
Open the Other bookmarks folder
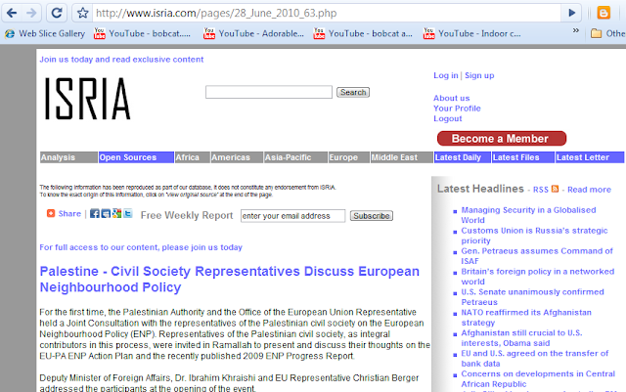click(607, 33)
